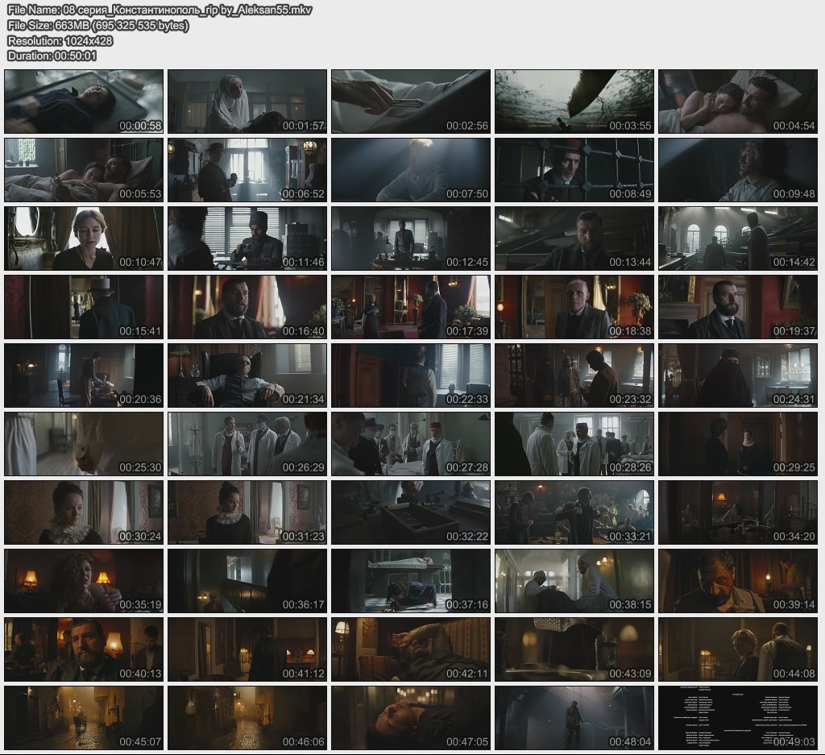Open the frame timestamped 00:12:45
The height and width of the screenshot is (755, 825).
coord(411,239)
